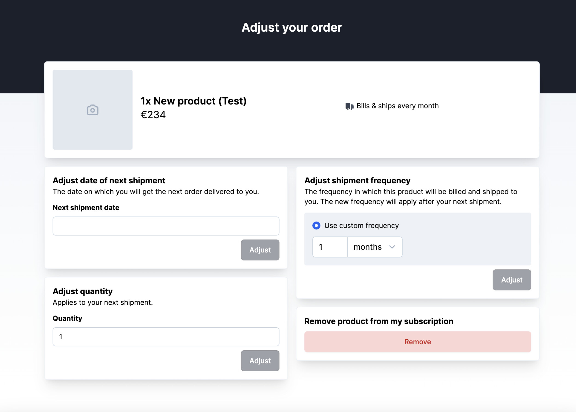Click the €234 price text
The width and height of the screenshot is (576, 412).
pyautogui.click(x=153, y=115)
